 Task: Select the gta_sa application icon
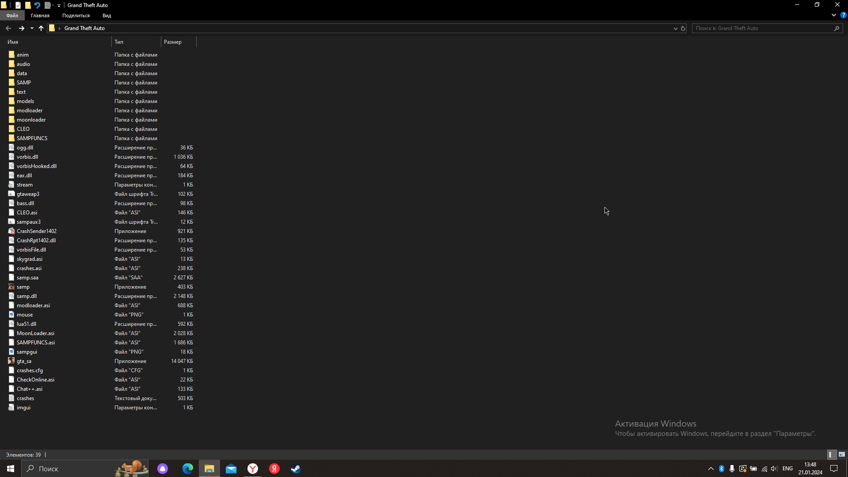tap(11, 361)
